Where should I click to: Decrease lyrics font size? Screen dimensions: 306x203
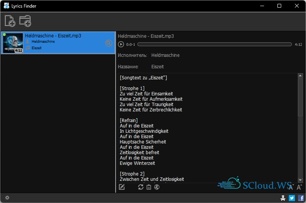tap(291, 187)
